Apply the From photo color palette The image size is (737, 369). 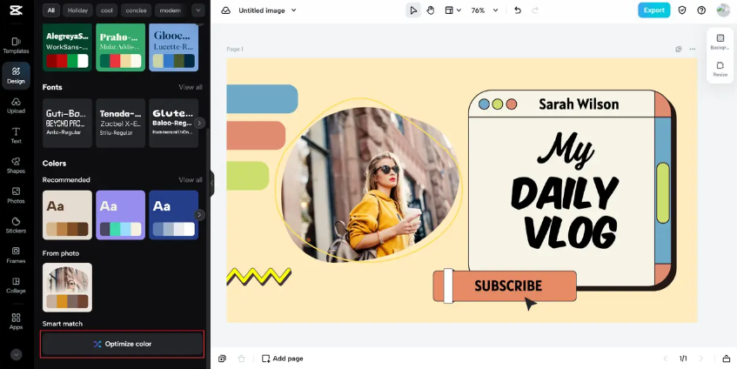click(x=67, y=287)
